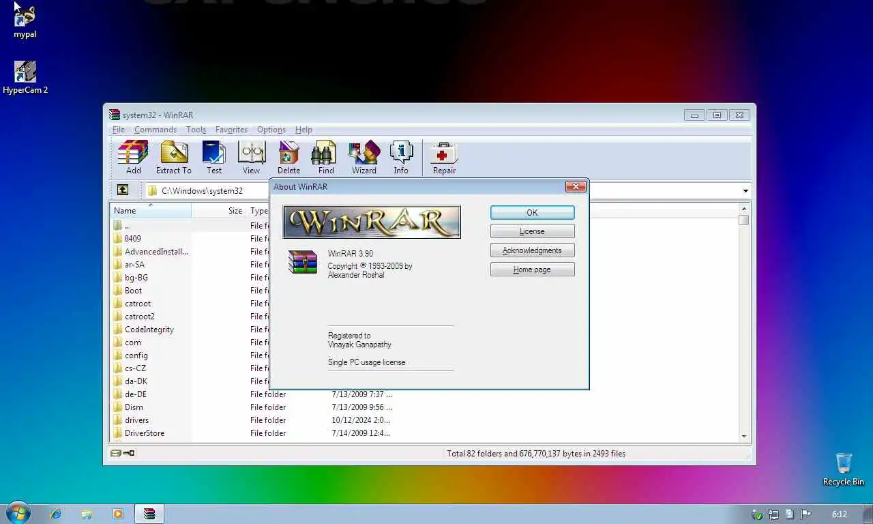This screenshot has height=524, width=873.
Task: Launch Internet Explorer from the taskbar
Action: [x=55, y=514]
